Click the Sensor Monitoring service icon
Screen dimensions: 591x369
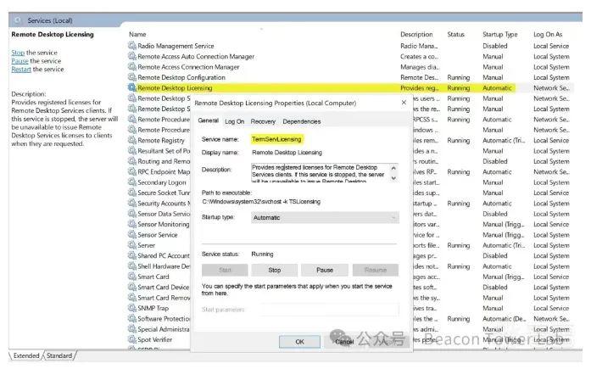(x=132, y=224)
